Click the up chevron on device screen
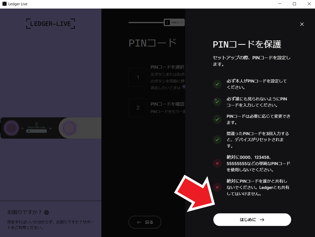 [22, 129]
